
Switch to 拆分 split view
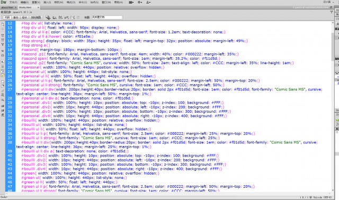pyautogui.click(x=16, y=17)
